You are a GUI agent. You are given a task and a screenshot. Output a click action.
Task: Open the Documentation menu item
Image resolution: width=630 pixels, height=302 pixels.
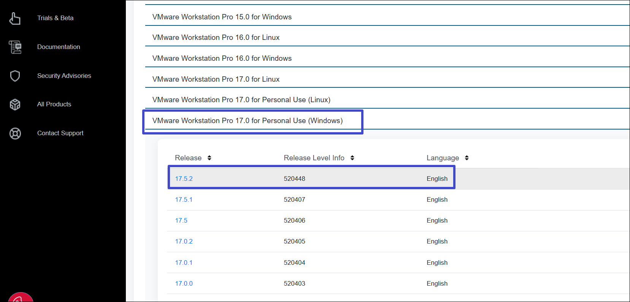pyautogui.click(x=59, y=47)
